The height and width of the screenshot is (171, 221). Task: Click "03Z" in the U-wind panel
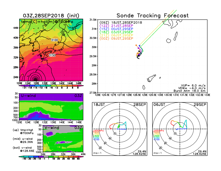click(x=78, y=96)
